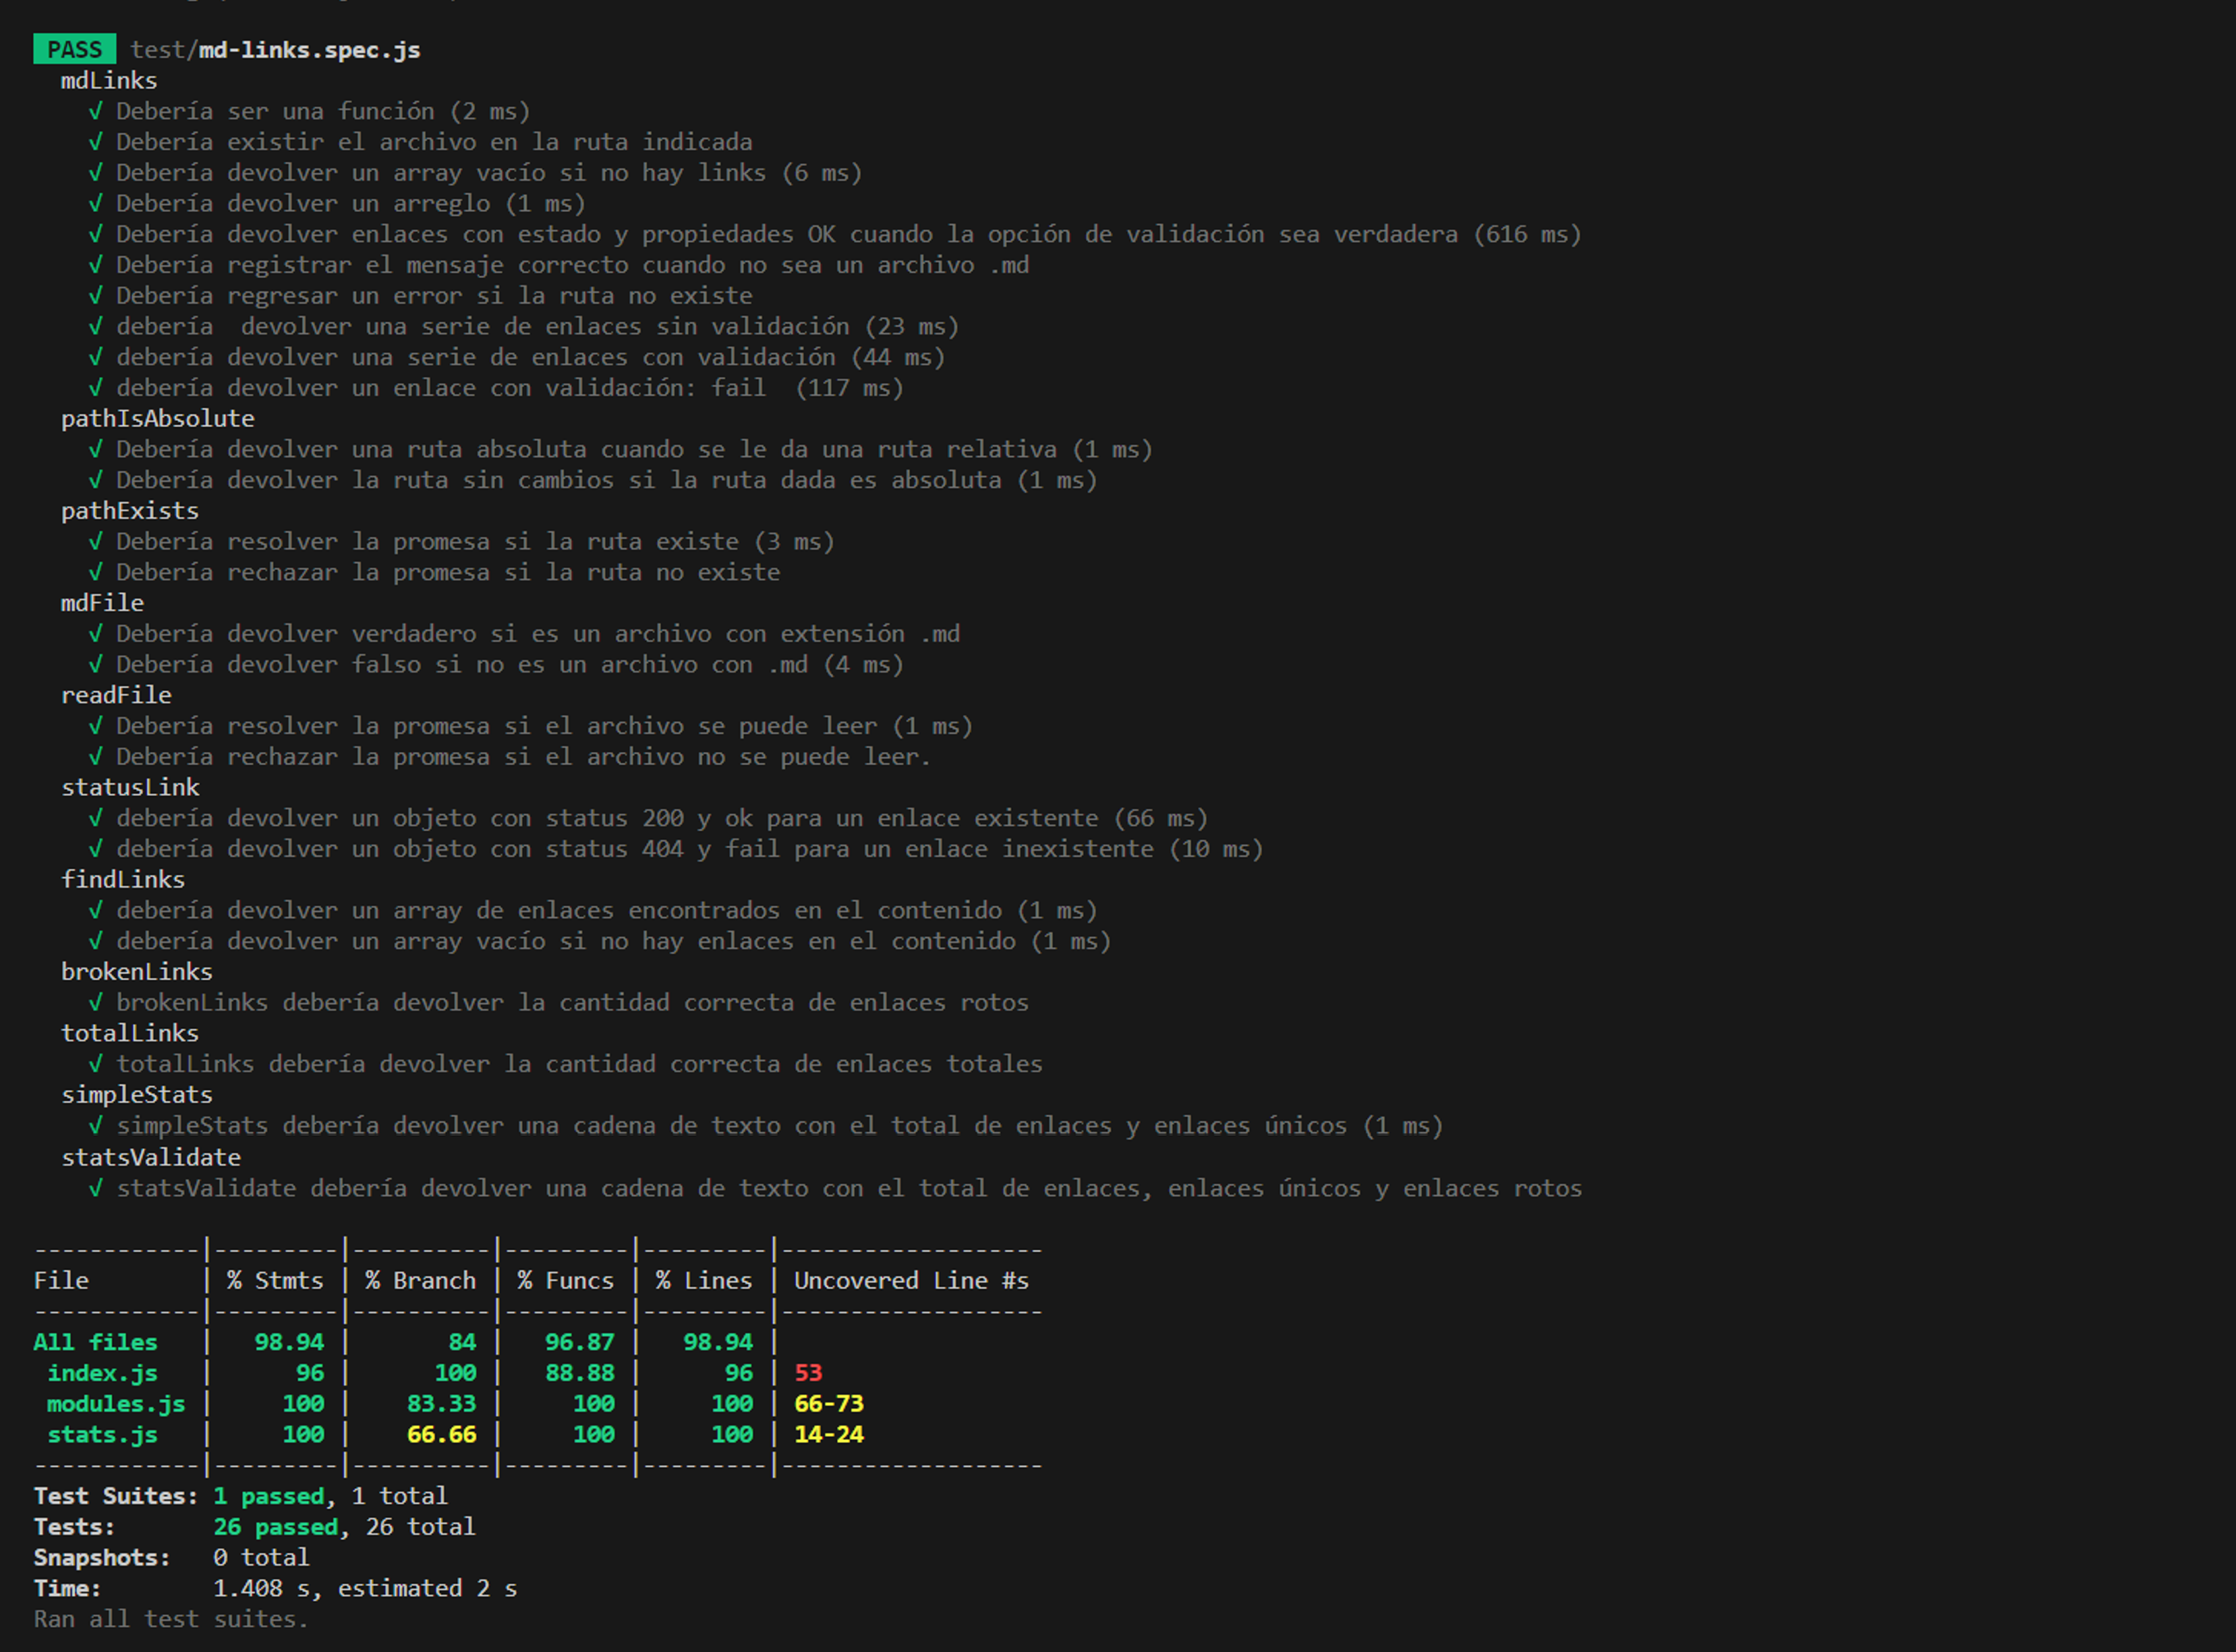
Task: Click the statusLink suite heading
Action: pyautogui.click(x=130, y=788)
